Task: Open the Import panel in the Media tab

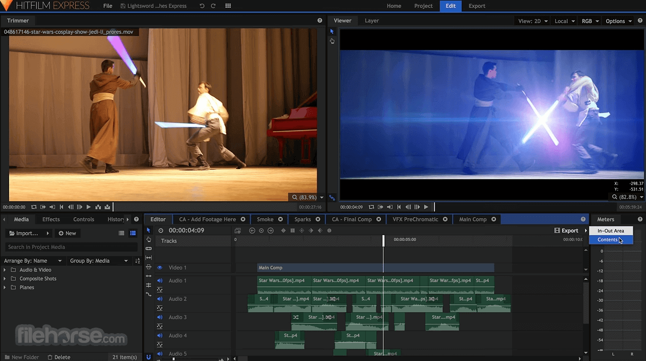Action: [x=27, y=233]
